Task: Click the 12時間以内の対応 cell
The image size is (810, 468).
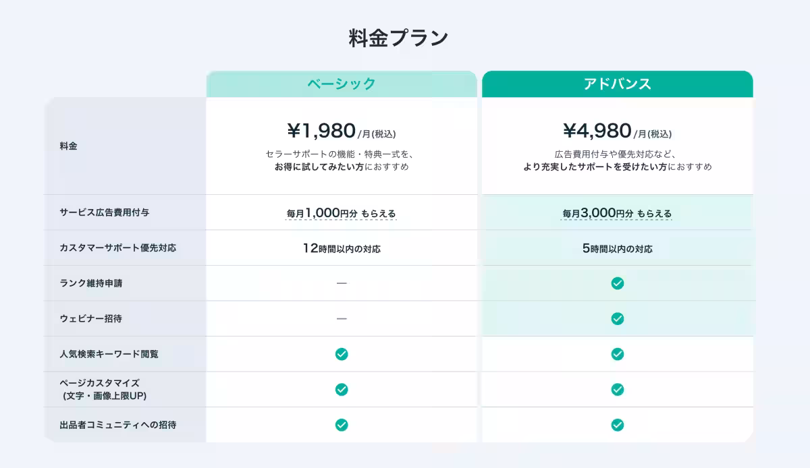Action: click(342, 249)
